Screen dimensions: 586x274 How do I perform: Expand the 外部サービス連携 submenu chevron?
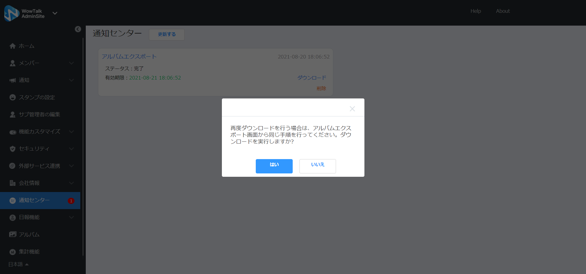click(71, 166)
